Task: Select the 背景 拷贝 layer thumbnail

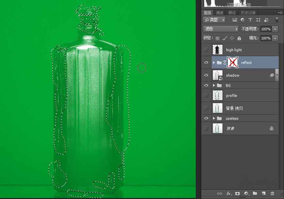Action: [x=218, y=108]
